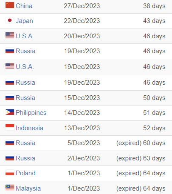The image size is (172, 194).
Task: Select the 38 days cell
Action: pos(154,6)
